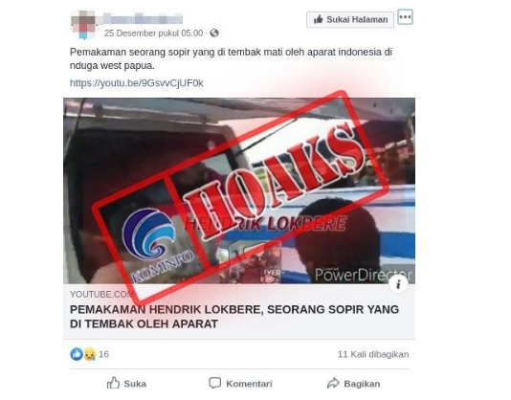This screenshot has width=511, height=400.
Task: Open the three-dots post options menu
Action: click(405, 17)
